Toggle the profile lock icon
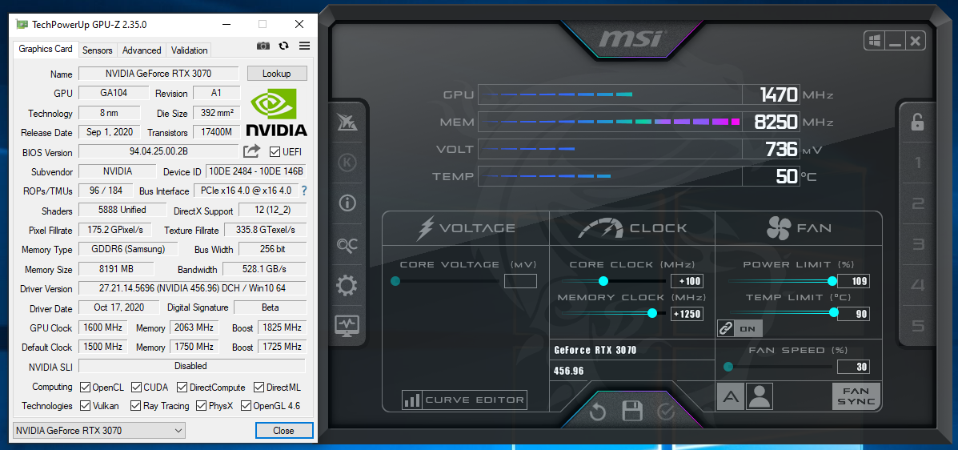958x450 pixels. point(917,122)
